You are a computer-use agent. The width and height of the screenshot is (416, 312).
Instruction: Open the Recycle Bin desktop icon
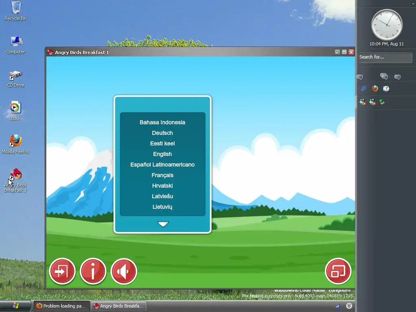tap(16, 11)
